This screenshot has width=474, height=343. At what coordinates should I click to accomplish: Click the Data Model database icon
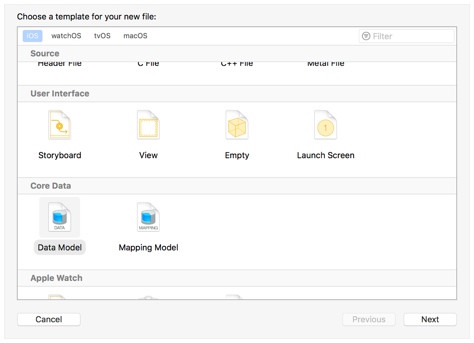pos(60,217)
